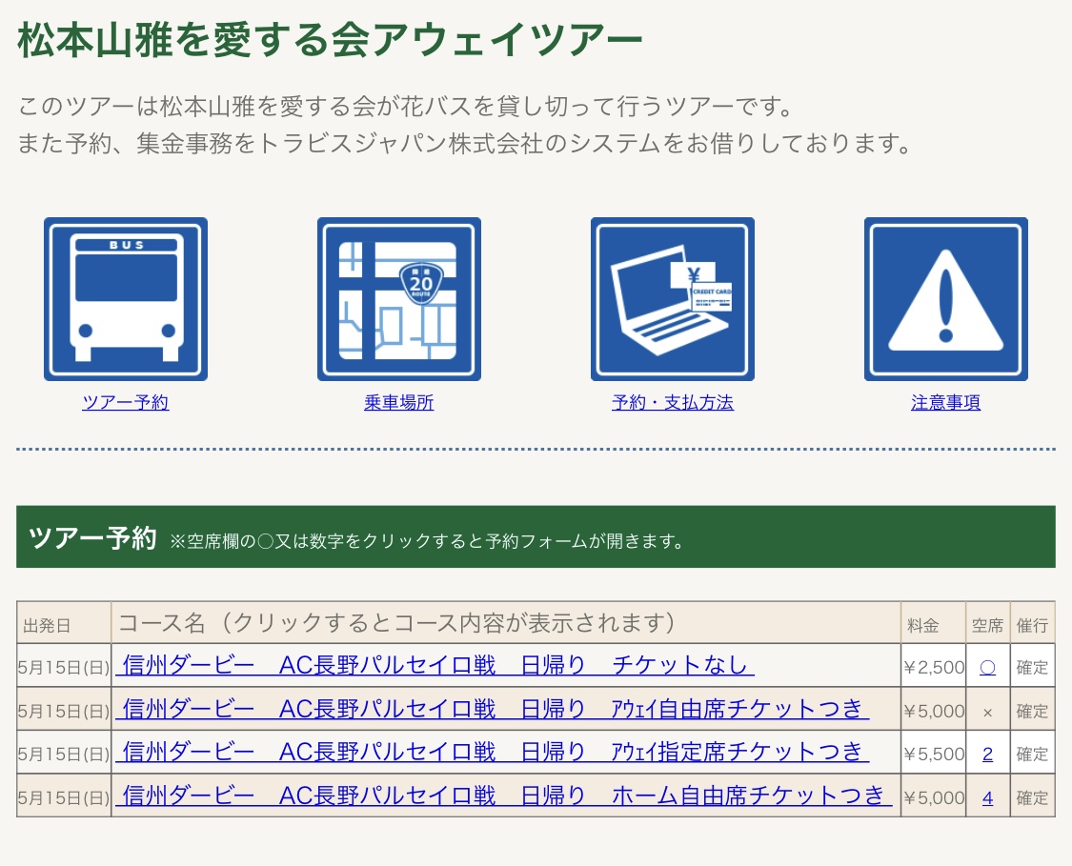Click the ¥5,500 price cell

click(933, 754)
